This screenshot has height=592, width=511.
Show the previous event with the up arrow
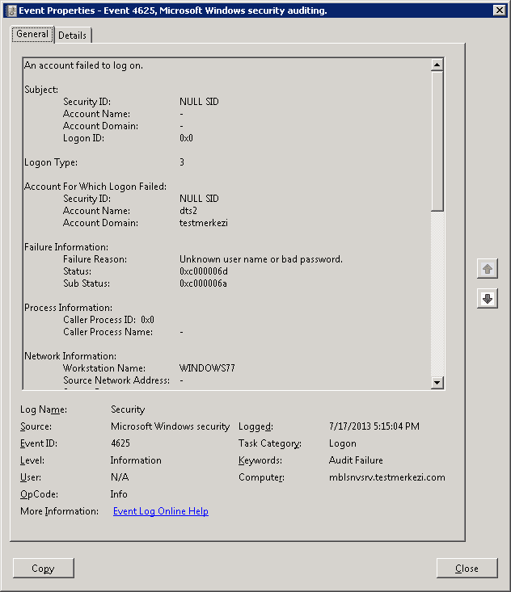(488, 269)
